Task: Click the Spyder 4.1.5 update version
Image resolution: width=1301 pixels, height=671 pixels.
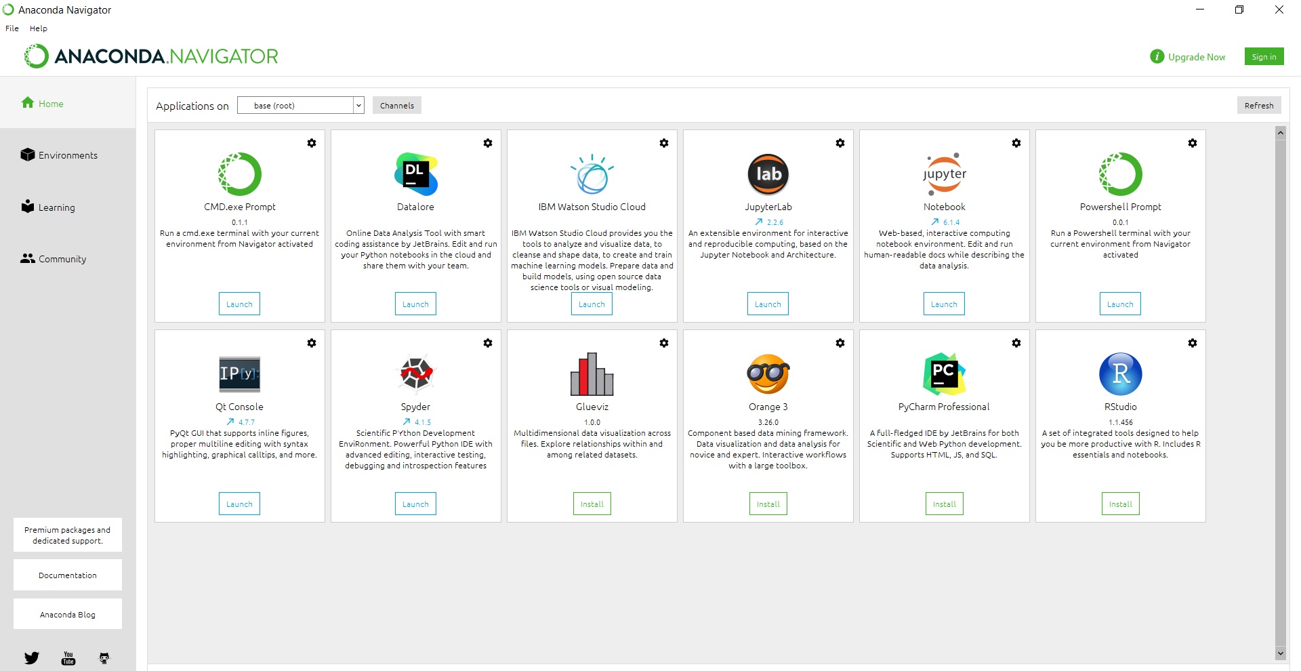Action: 417,422
